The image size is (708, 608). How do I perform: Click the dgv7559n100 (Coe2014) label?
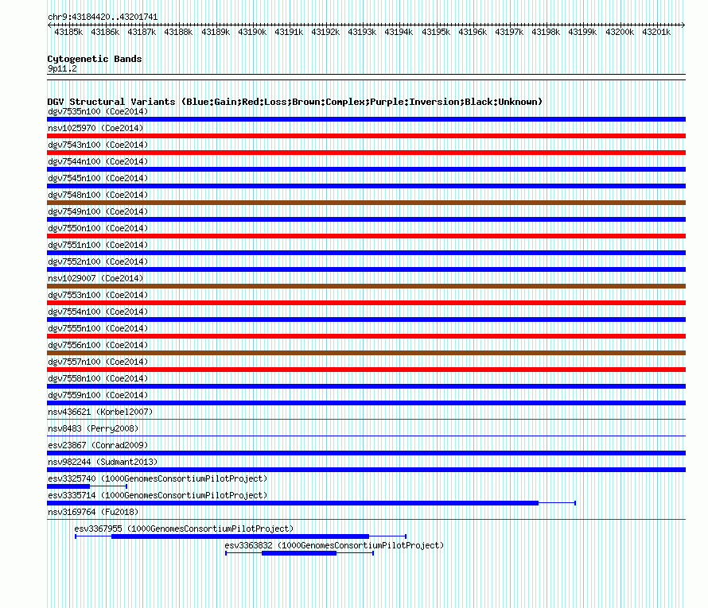click(x=98, y=395)
